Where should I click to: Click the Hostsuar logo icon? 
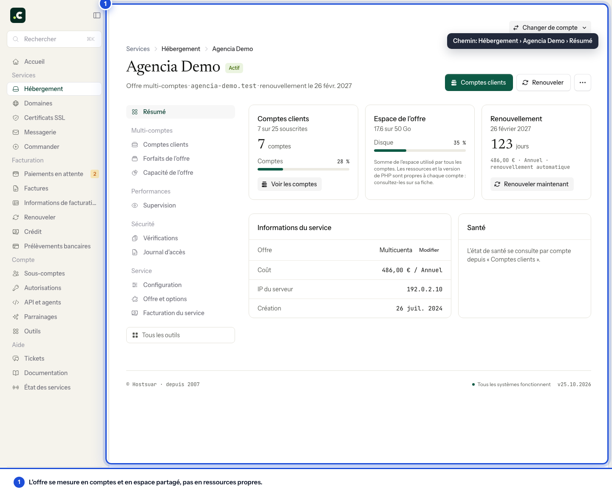coord(18,15)
